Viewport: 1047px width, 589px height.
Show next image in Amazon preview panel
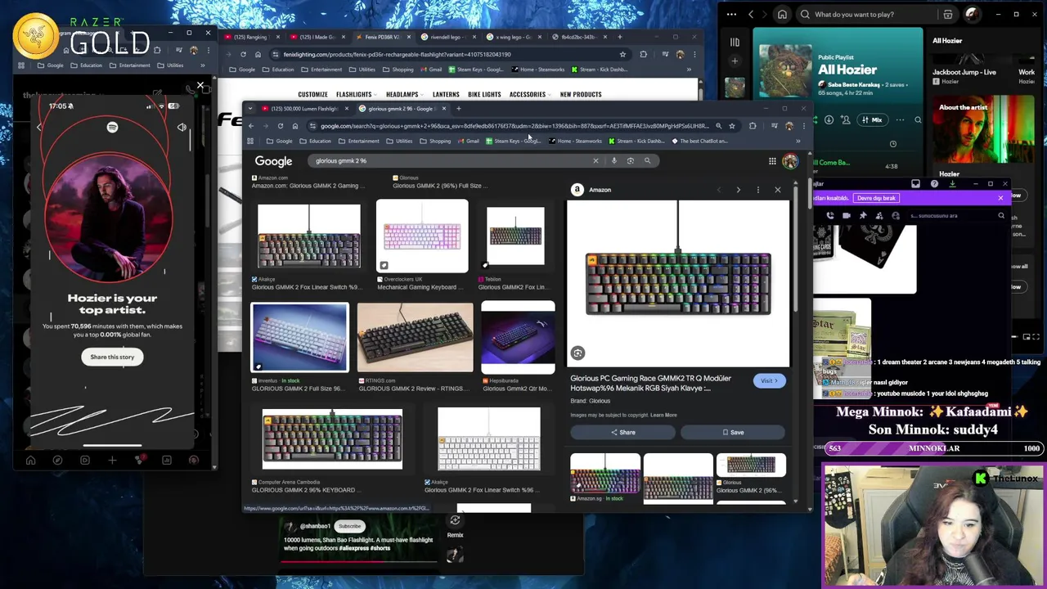(x=739, y=190)
